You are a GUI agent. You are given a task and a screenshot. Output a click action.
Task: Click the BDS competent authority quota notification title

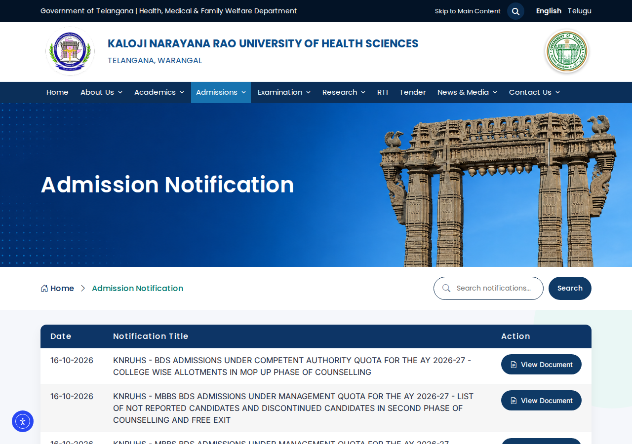pos(292,366)
